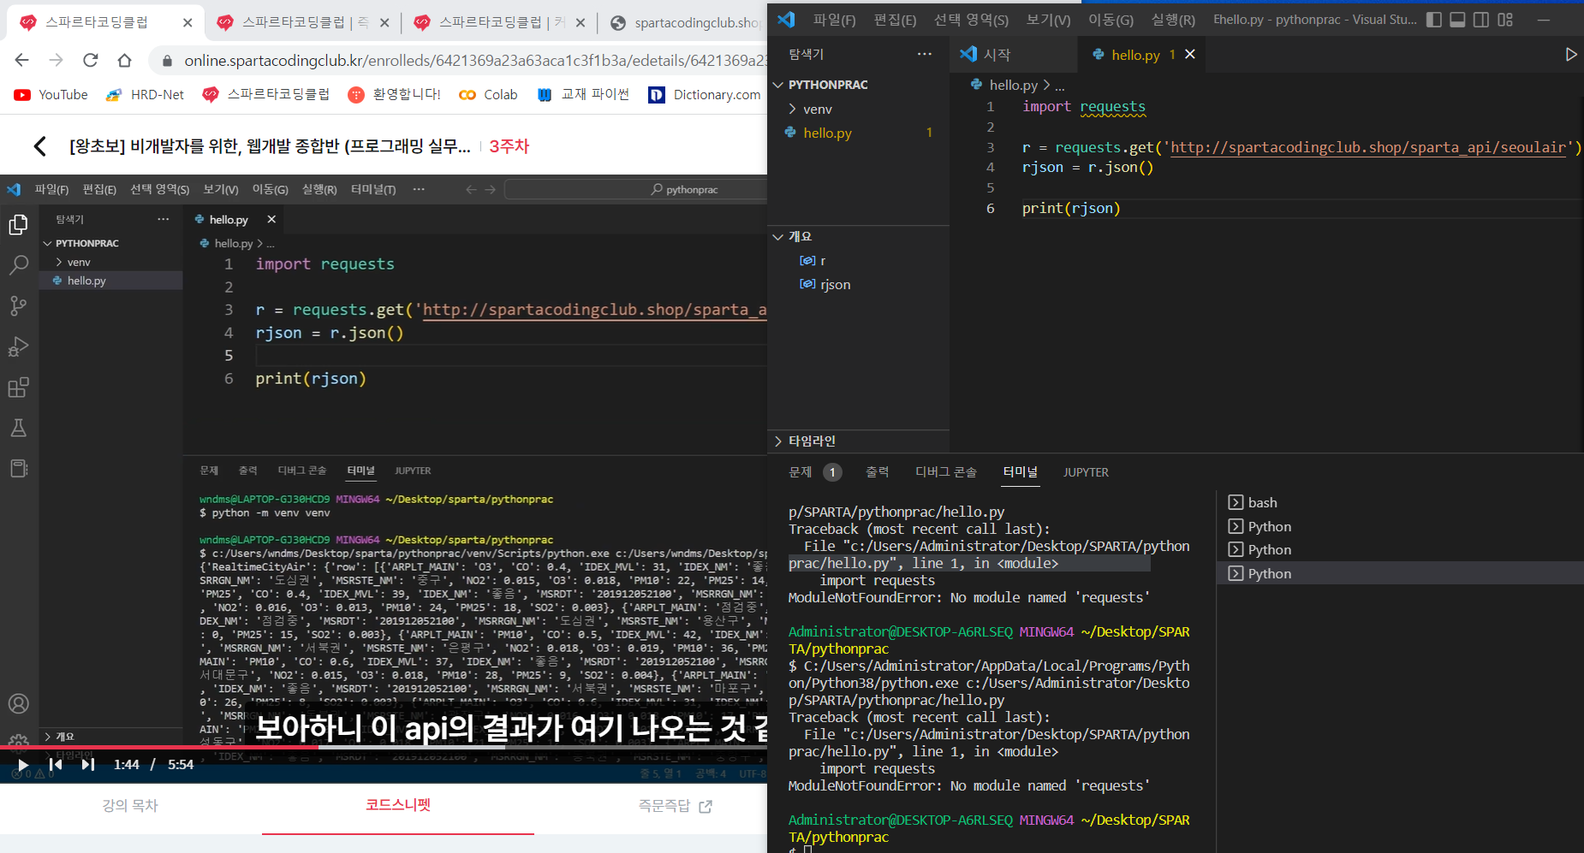Select the last Python terminal instance
The width and height of the screenshot is (1584, 853).
click(x=1400, y=573)
